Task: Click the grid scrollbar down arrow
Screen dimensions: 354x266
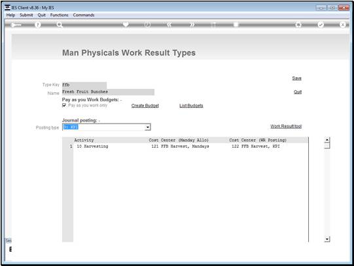Action: click(327, 239)
